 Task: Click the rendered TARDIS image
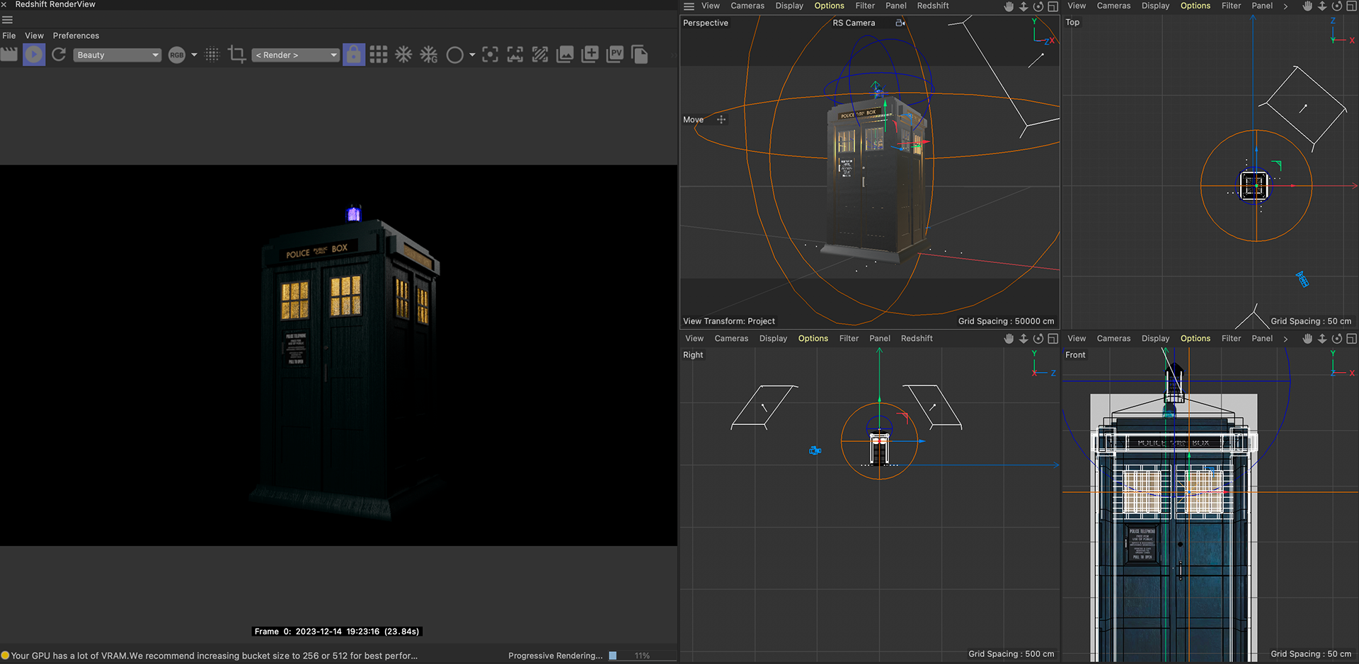(x=338, y=355)
